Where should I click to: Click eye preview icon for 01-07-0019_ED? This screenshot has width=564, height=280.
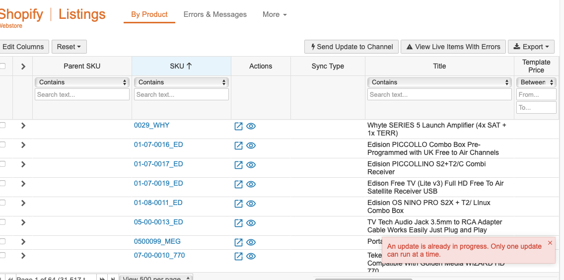point(251,184)
